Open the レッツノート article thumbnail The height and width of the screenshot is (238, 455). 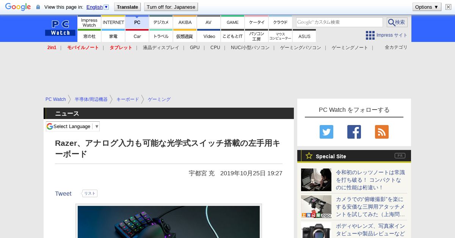coord(316,180)
